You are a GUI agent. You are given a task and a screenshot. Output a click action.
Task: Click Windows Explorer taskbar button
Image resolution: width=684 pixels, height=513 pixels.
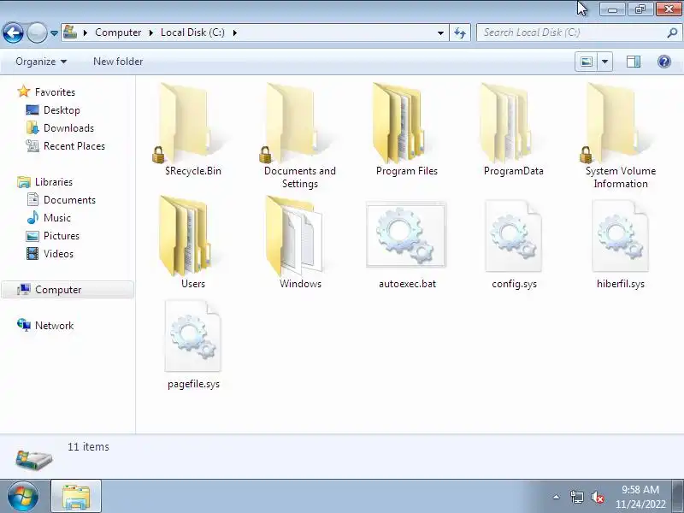tap(76, 497)
